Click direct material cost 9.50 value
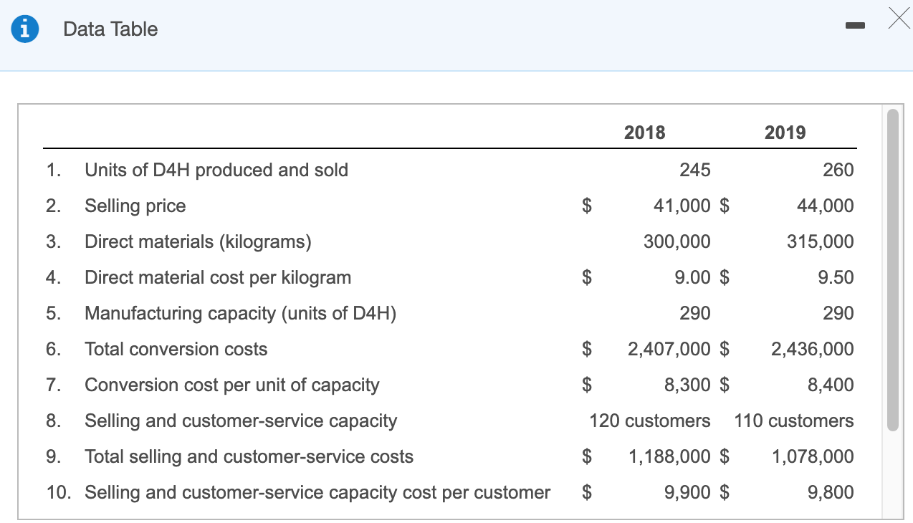 836,277
